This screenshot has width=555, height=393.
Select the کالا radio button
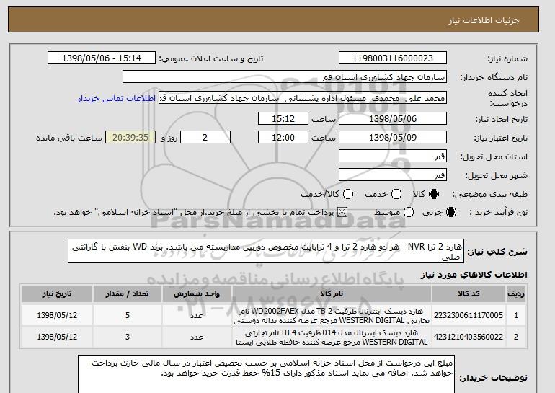(x=434, y=194)
